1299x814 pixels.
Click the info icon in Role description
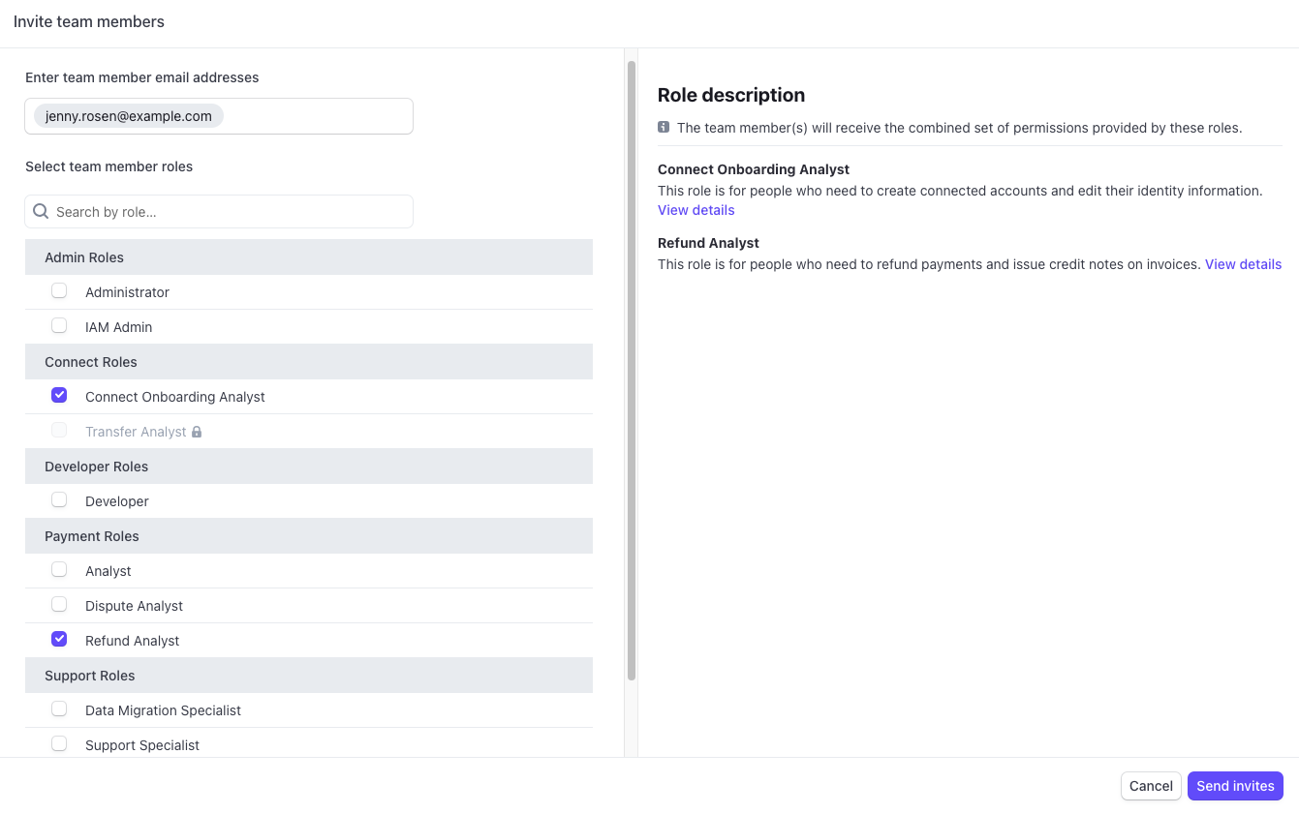coord(664,127)
